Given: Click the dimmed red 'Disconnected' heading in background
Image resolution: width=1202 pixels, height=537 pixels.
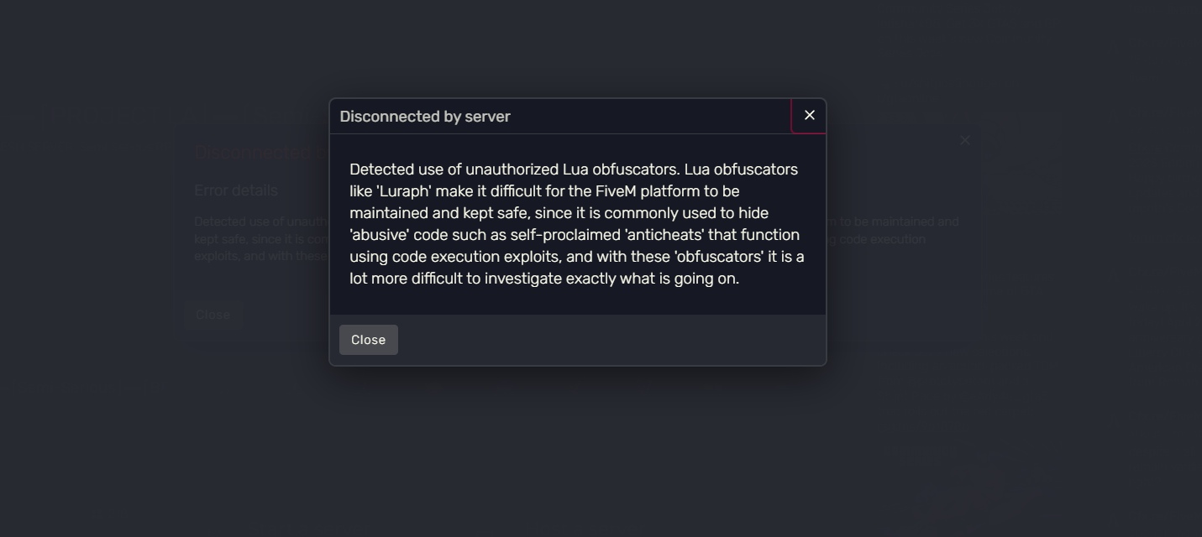Looking at the screenshot, I should [252, 153].
